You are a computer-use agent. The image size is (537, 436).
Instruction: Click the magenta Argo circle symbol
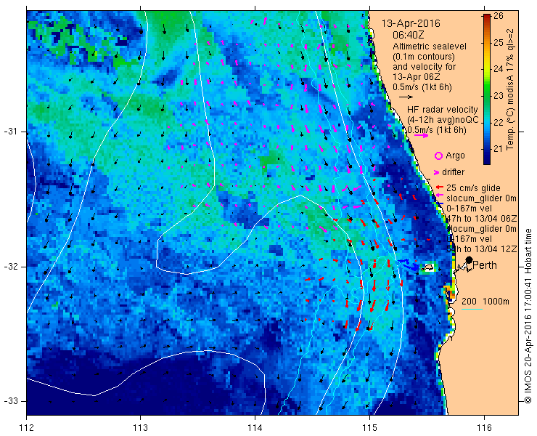coord(438,156)
